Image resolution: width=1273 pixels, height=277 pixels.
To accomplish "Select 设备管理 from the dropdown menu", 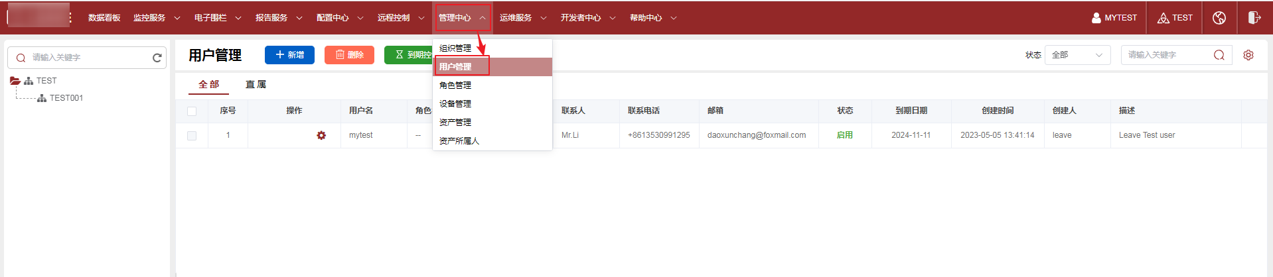I will [455, 104].
